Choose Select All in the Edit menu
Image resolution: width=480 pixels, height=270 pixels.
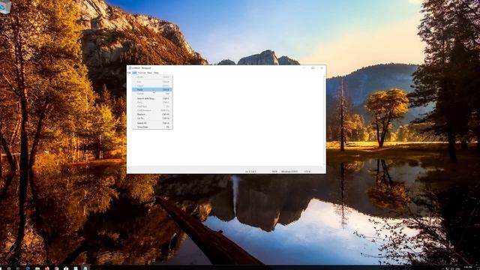coord(152,123)
